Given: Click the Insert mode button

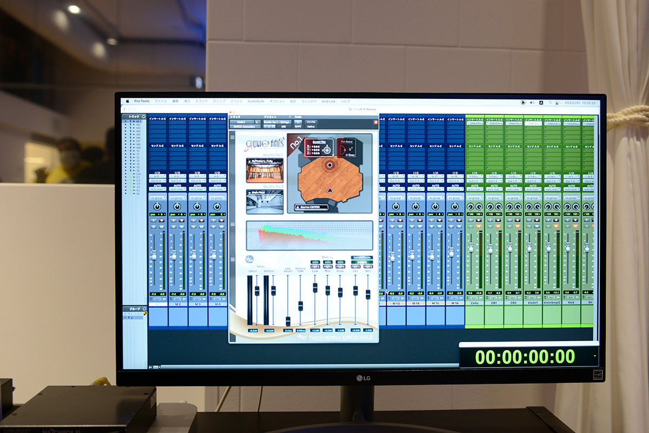Looking at the screenshot, I should [x=362, y=262].
